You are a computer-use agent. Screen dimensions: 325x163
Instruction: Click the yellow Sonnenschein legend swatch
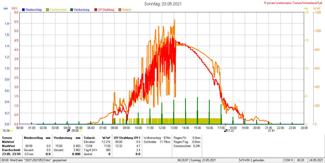tap(47, 10)
